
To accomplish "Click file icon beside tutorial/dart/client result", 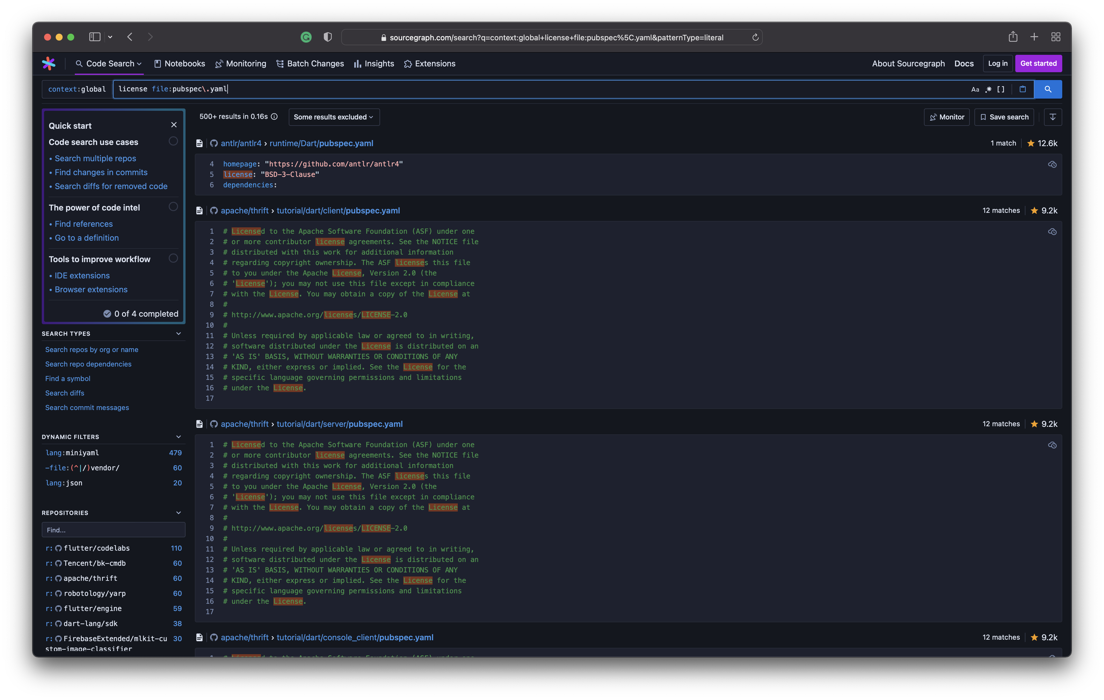I will point(199,211).
